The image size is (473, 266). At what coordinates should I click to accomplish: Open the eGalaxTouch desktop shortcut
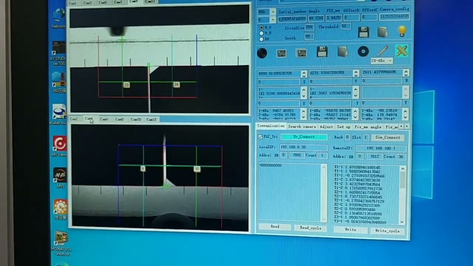pos(59,115)
